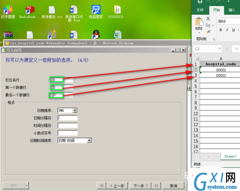This screenshot has height=191, width=240.
Task: Click the Excel cut scissors icon
Action: click(x=208, y=19)
